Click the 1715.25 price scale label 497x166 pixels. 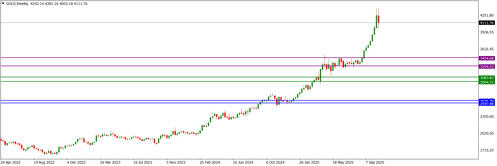tap(487, 150)
